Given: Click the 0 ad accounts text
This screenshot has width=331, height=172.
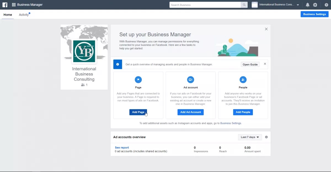Looking at the screenshot, I should 141,151.
